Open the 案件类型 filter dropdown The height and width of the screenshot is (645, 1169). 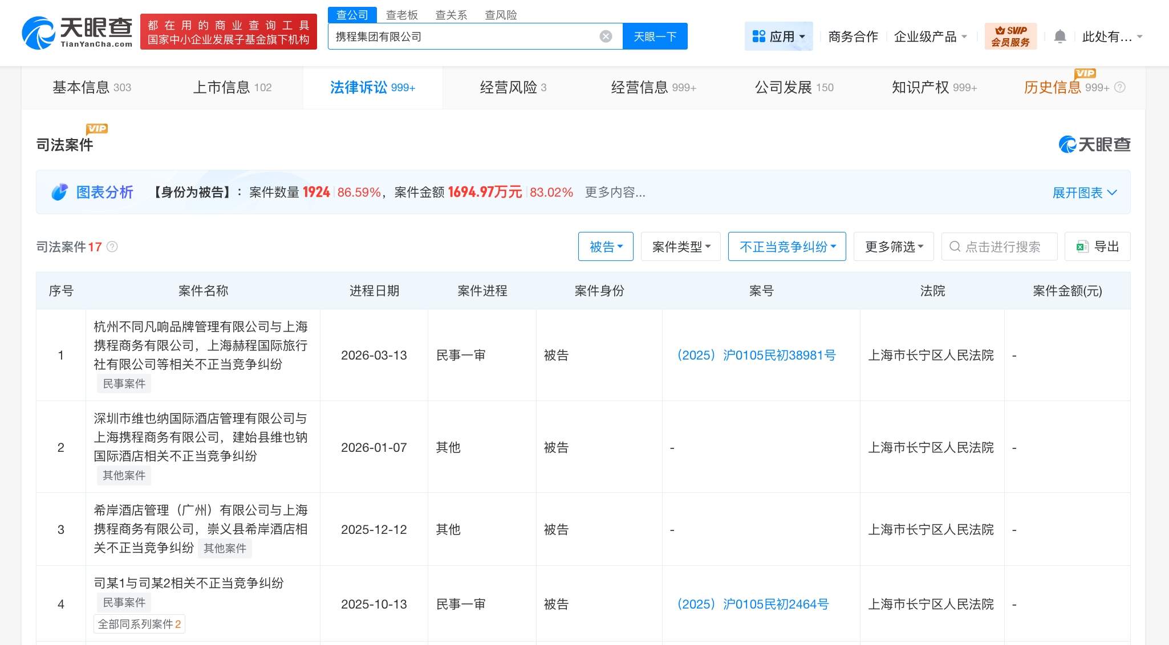[681, 247]
